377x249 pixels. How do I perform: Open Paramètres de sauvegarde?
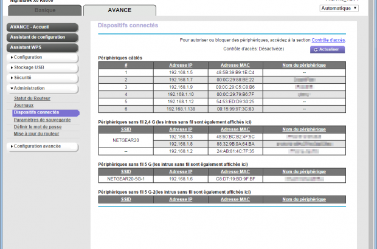tap(42, 120)
